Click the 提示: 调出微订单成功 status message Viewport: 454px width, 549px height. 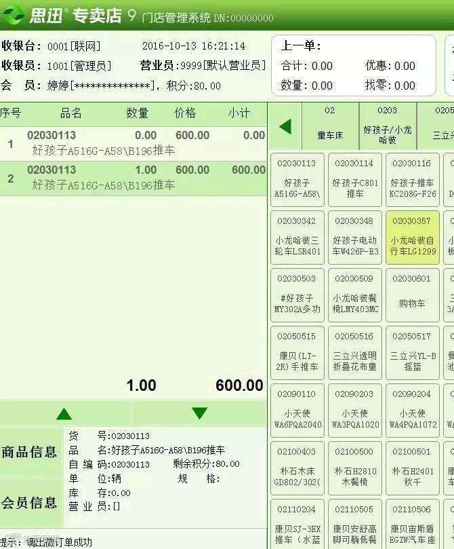click(x=46, y=542)
